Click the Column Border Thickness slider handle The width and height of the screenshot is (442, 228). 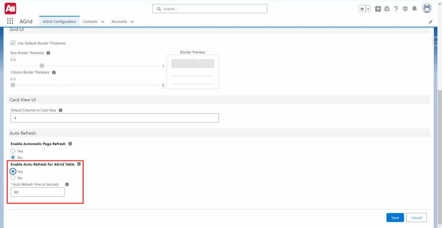pos(12,85)
